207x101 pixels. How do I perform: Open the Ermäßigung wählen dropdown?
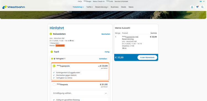point(80,93)
